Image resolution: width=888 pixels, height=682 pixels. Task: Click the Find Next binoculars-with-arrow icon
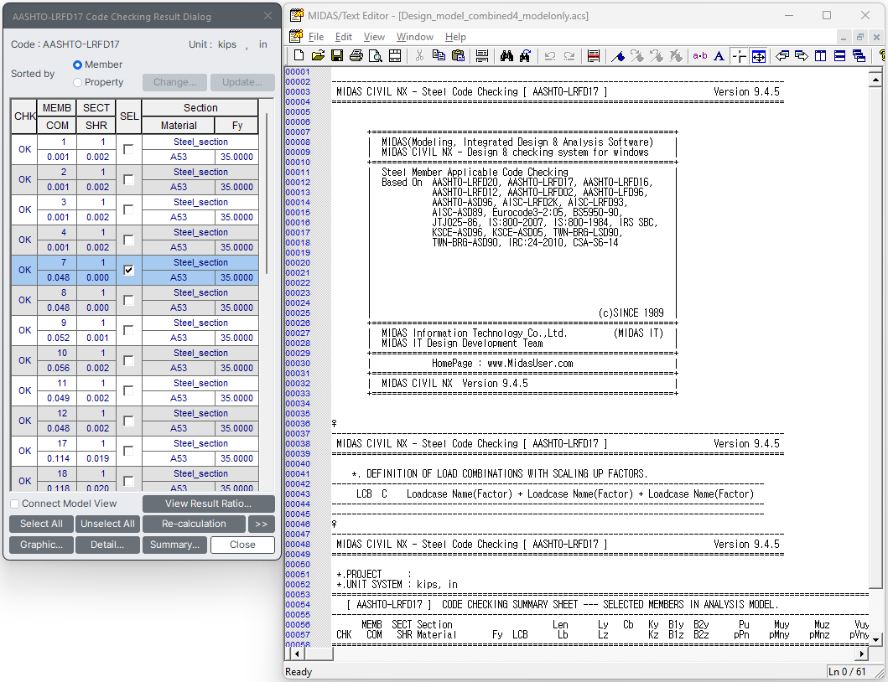tap(526, 55)
